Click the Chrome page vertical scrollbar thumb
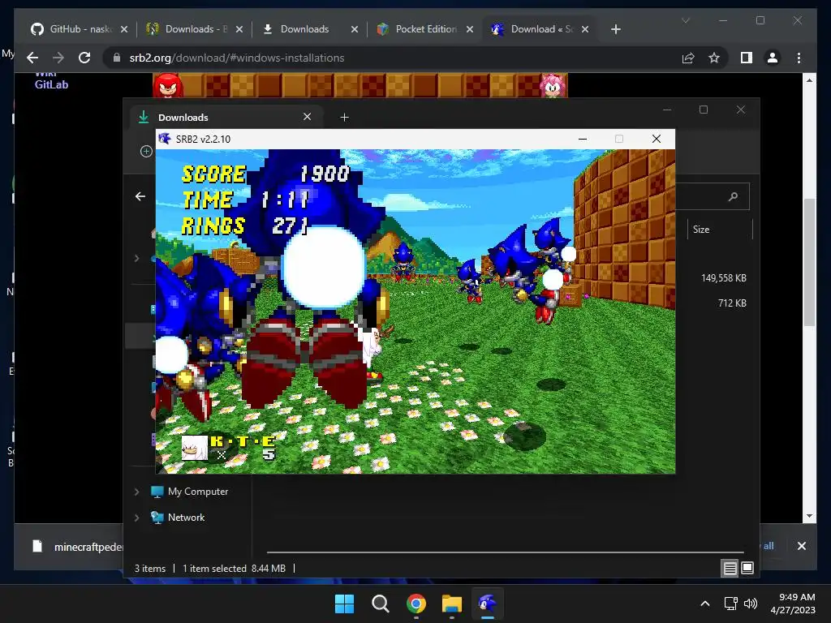The height and width of the screenshot is (623, 831). 809,262
